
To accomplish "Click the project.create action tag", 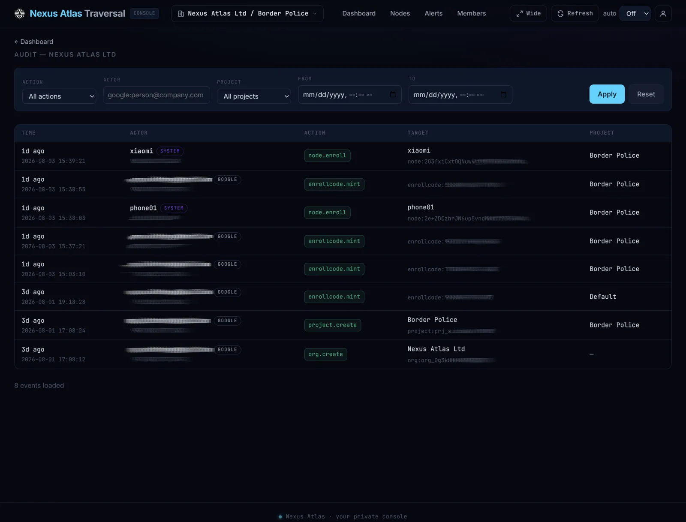I will pos(333,325).
